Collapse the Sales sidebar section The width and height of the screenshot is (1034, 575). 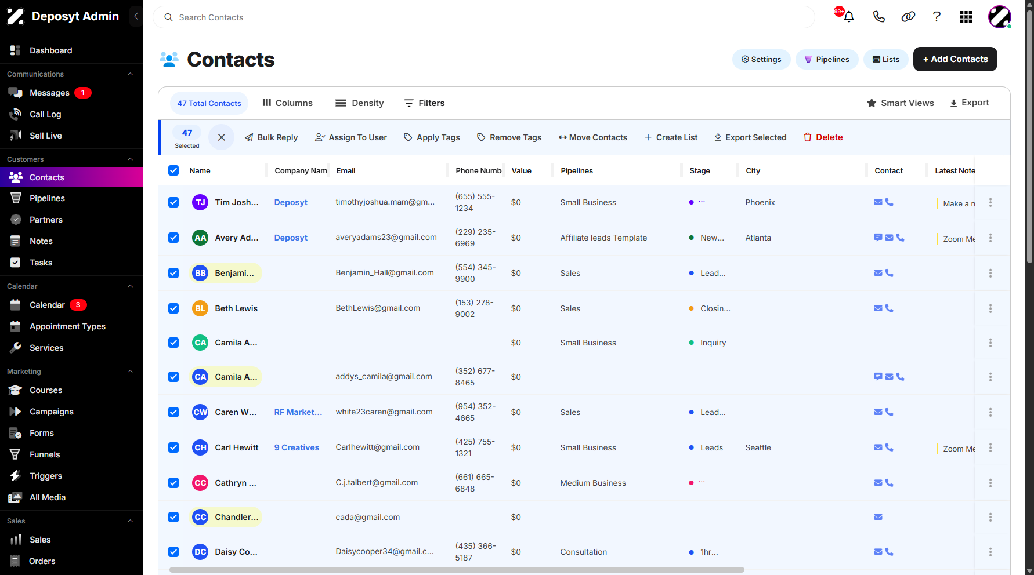pos(130,521)
